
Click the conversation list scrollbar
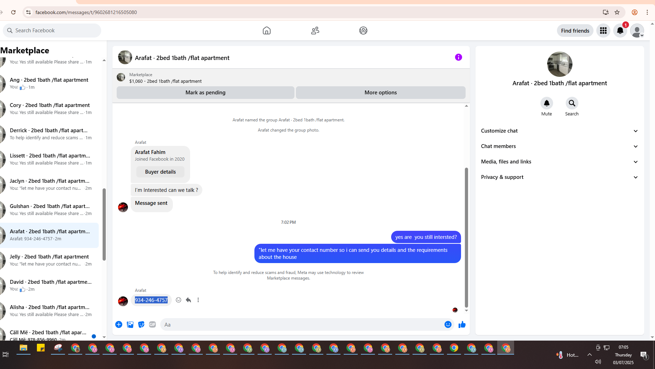click(x=104, y=224)
